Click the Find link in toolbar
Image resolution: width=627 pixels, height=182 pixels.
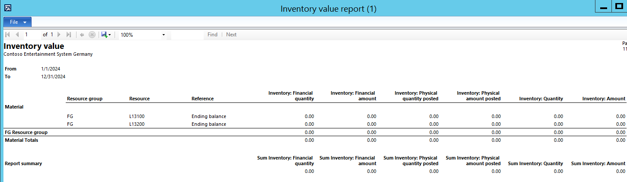212,35
